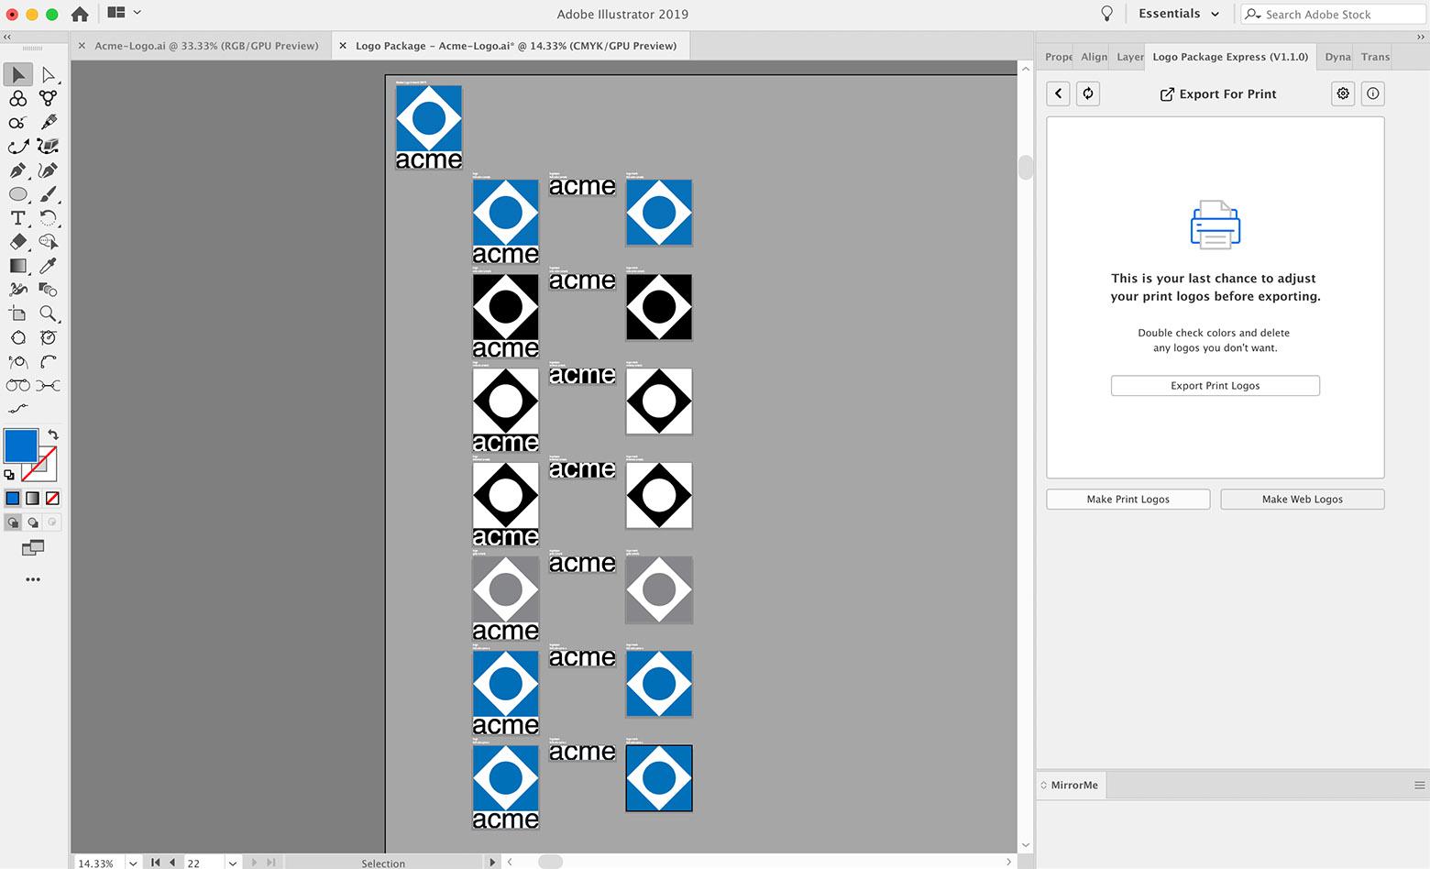Select the Type tool
1430x869 pixels.
17,218
